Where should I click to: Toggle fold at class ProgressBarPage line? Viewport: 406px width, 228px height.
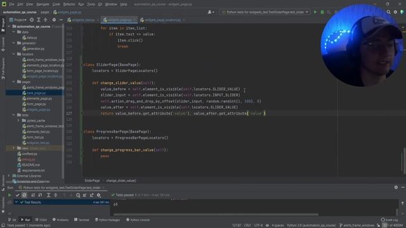click(82, 132)
